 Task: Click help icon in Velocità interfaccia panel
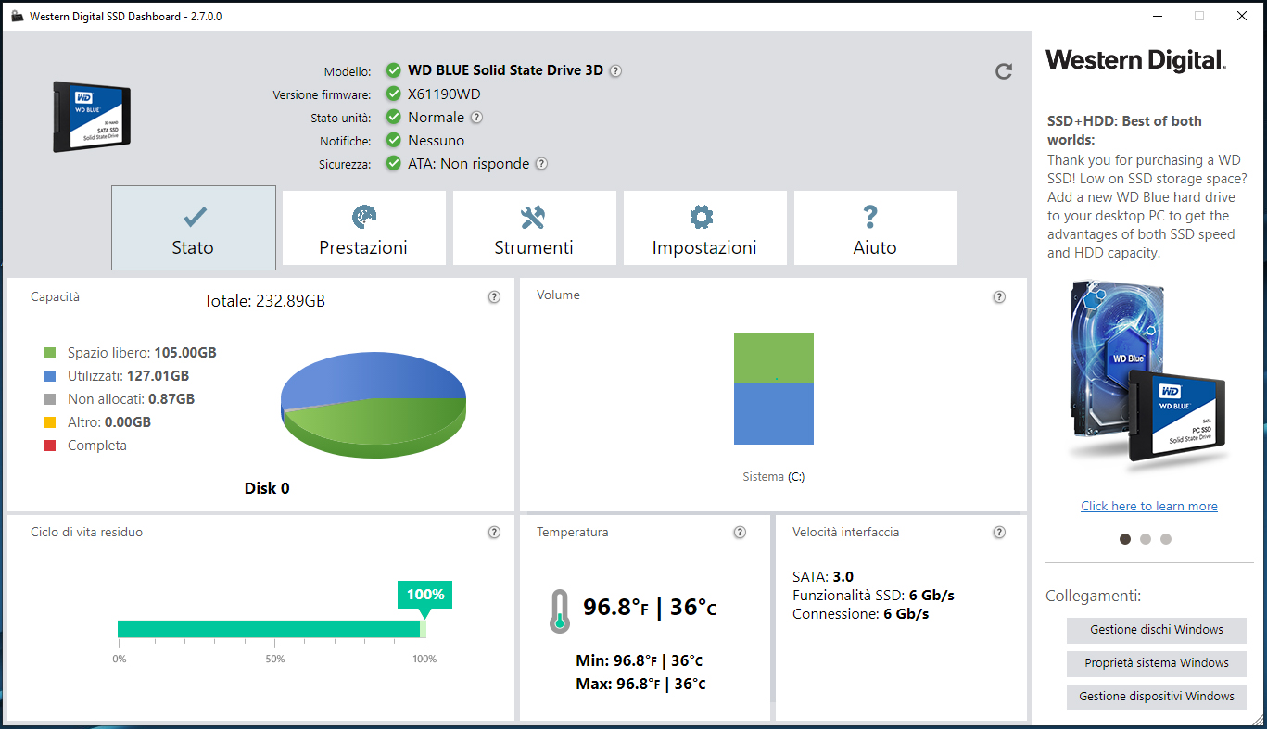(x=999, y=533)
